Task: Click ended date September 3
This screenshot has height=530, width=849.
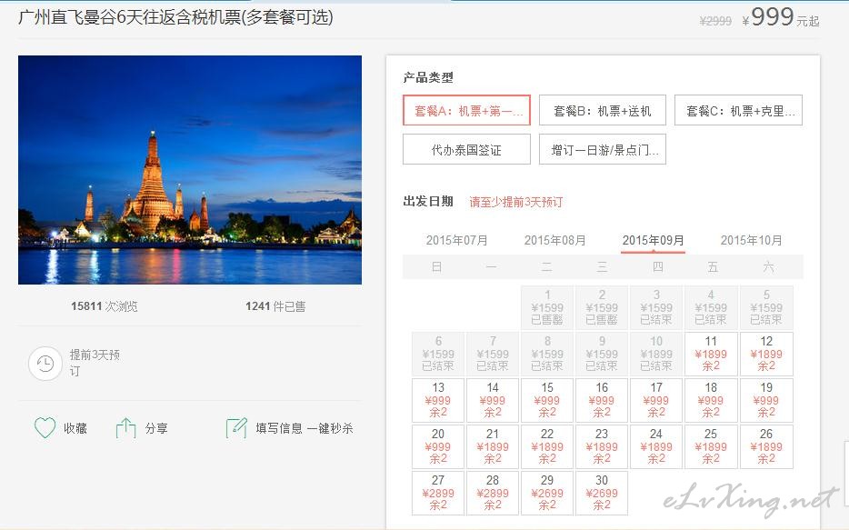Action: tap(656, 307)
